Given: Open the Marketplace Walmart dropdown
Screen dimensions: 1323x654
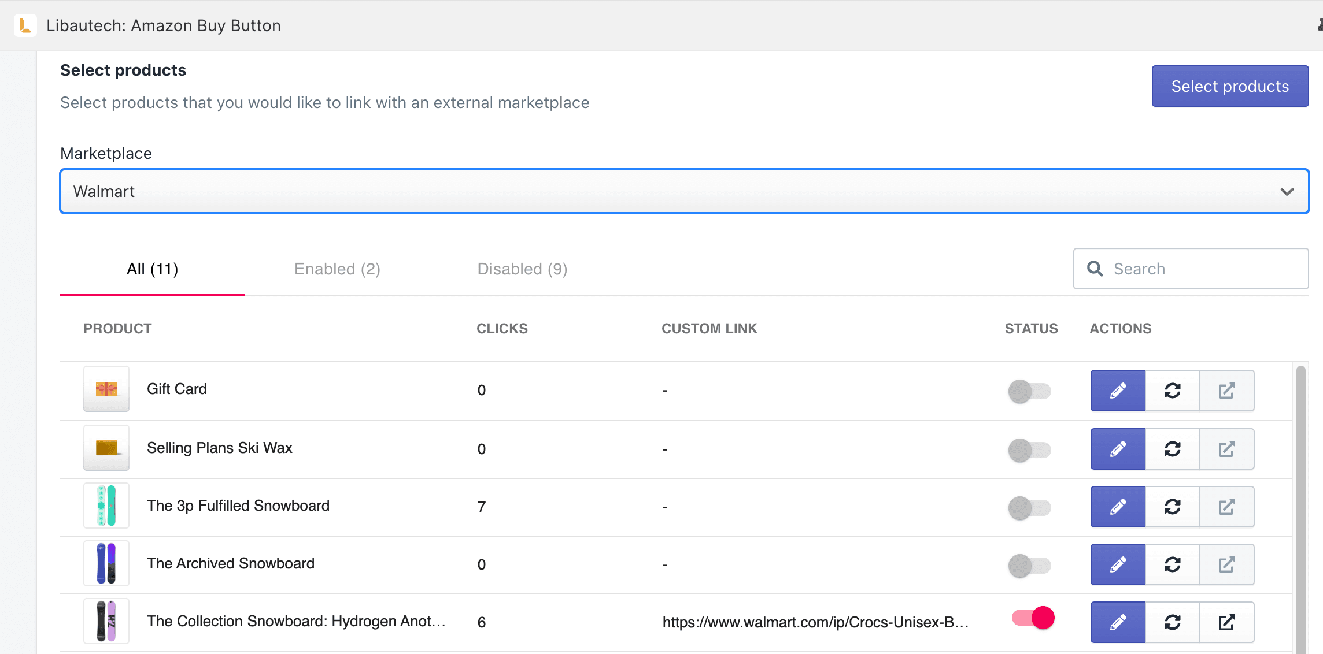Looking at the screenshot, I should tap(685, 191).
